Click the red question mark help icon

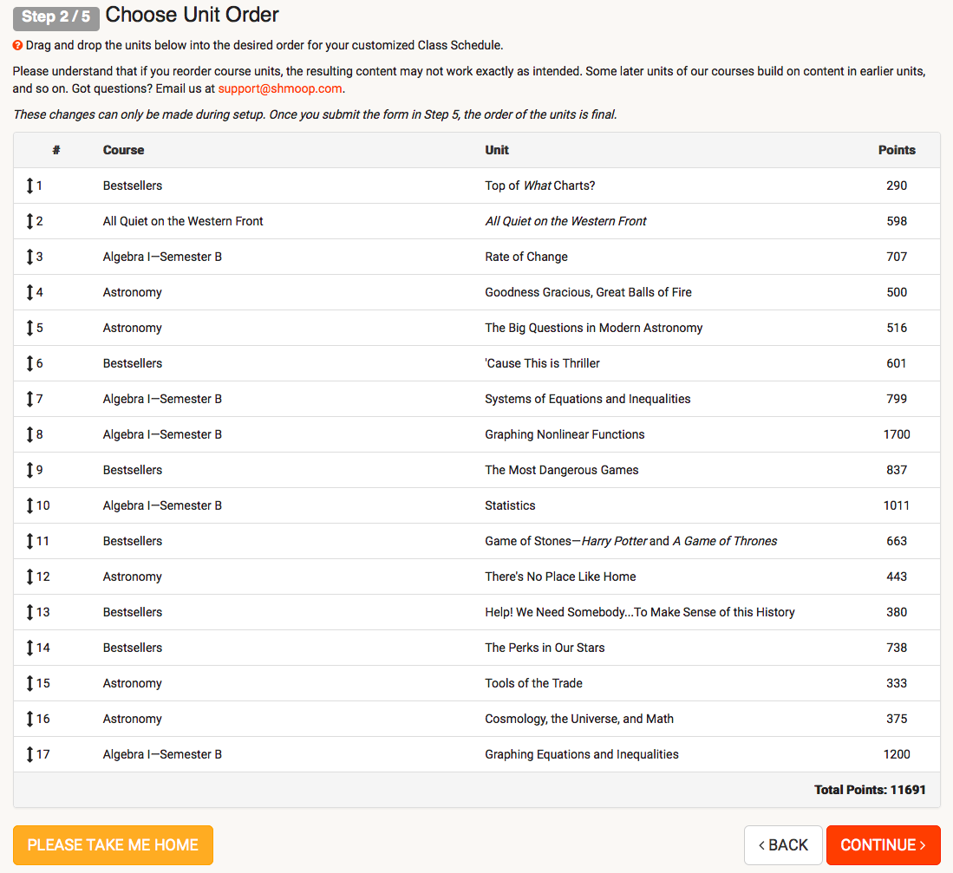click(x=17, y=45)
